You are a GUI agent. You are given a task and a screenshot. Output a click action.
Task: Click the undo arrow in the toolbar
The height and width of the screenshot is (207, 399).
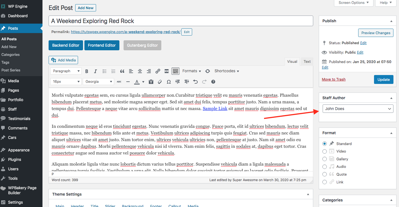click(x=195, y=82)
